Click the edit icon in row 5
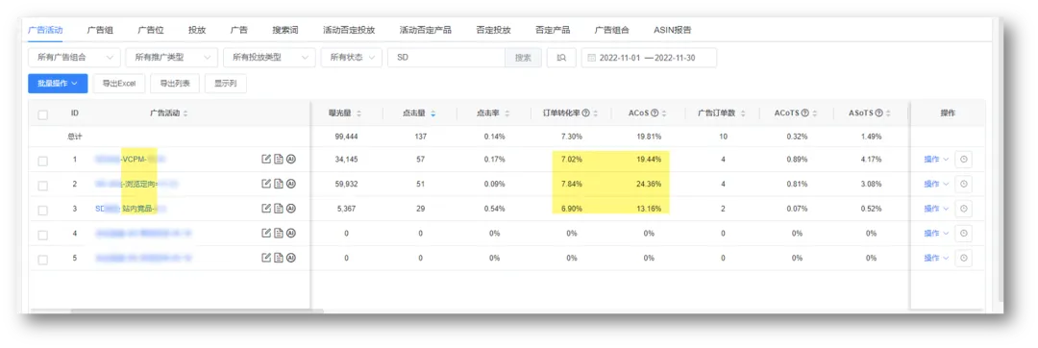 pyautogui.click(x=267, y=258)
